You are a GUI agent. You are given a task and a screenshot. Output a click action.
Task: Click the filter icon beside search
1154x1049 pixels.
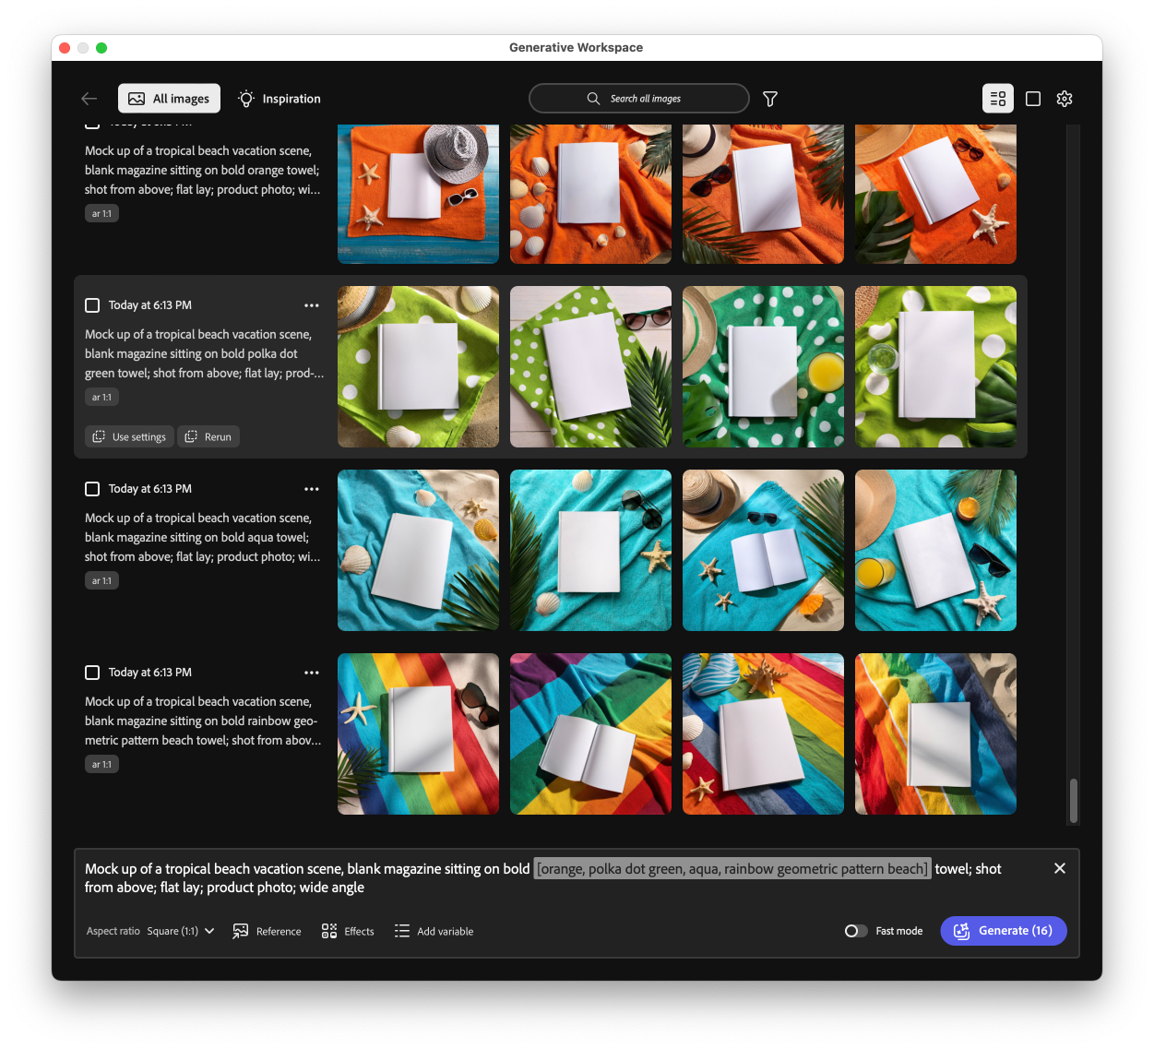(769, 98)
